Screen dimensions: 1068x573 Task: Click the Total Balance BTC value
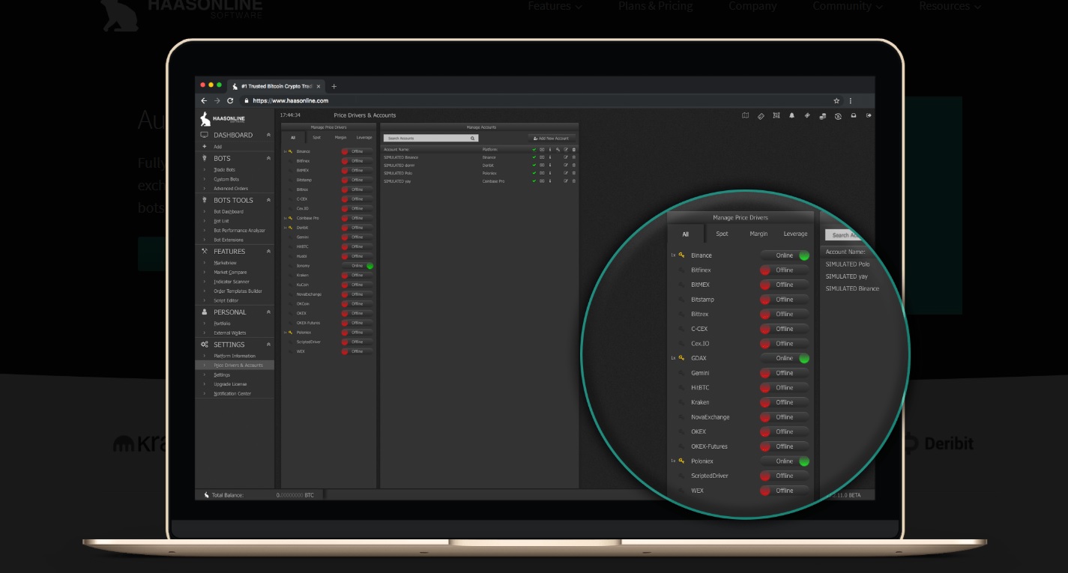[295, 495]
